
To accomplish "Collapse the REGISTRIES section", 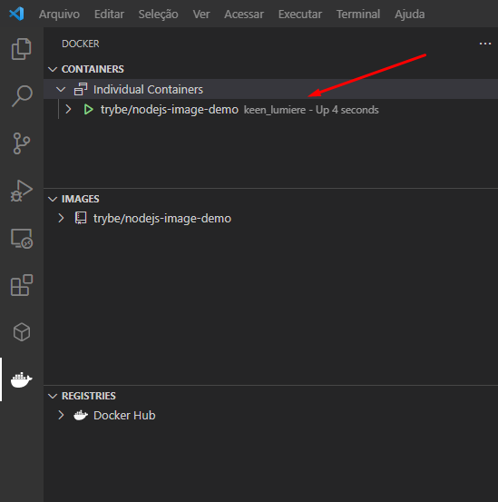I will point(53,396).
